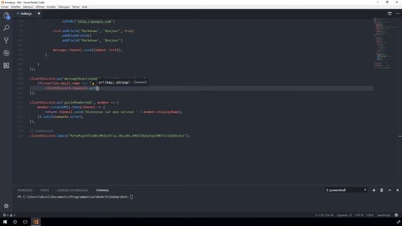Click the system tray icon at bottom right
The height and width of the screenshot is (226, 402).
pos(398,222)
